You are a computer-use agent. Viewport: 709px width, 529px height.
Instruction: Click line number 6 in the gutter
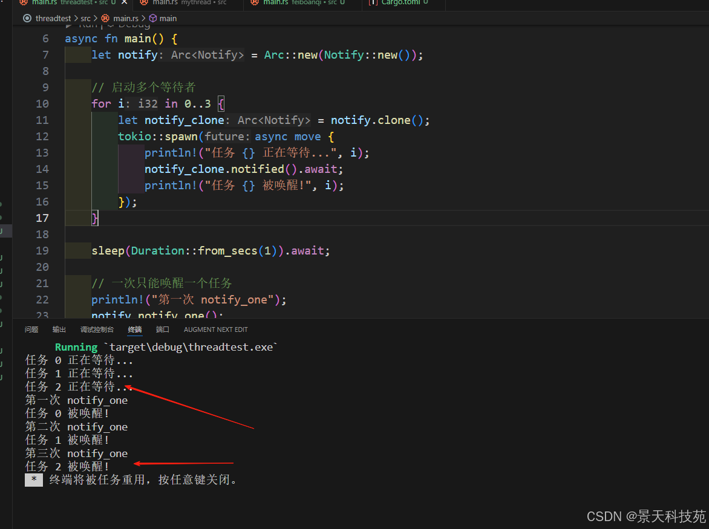[45, 39]
